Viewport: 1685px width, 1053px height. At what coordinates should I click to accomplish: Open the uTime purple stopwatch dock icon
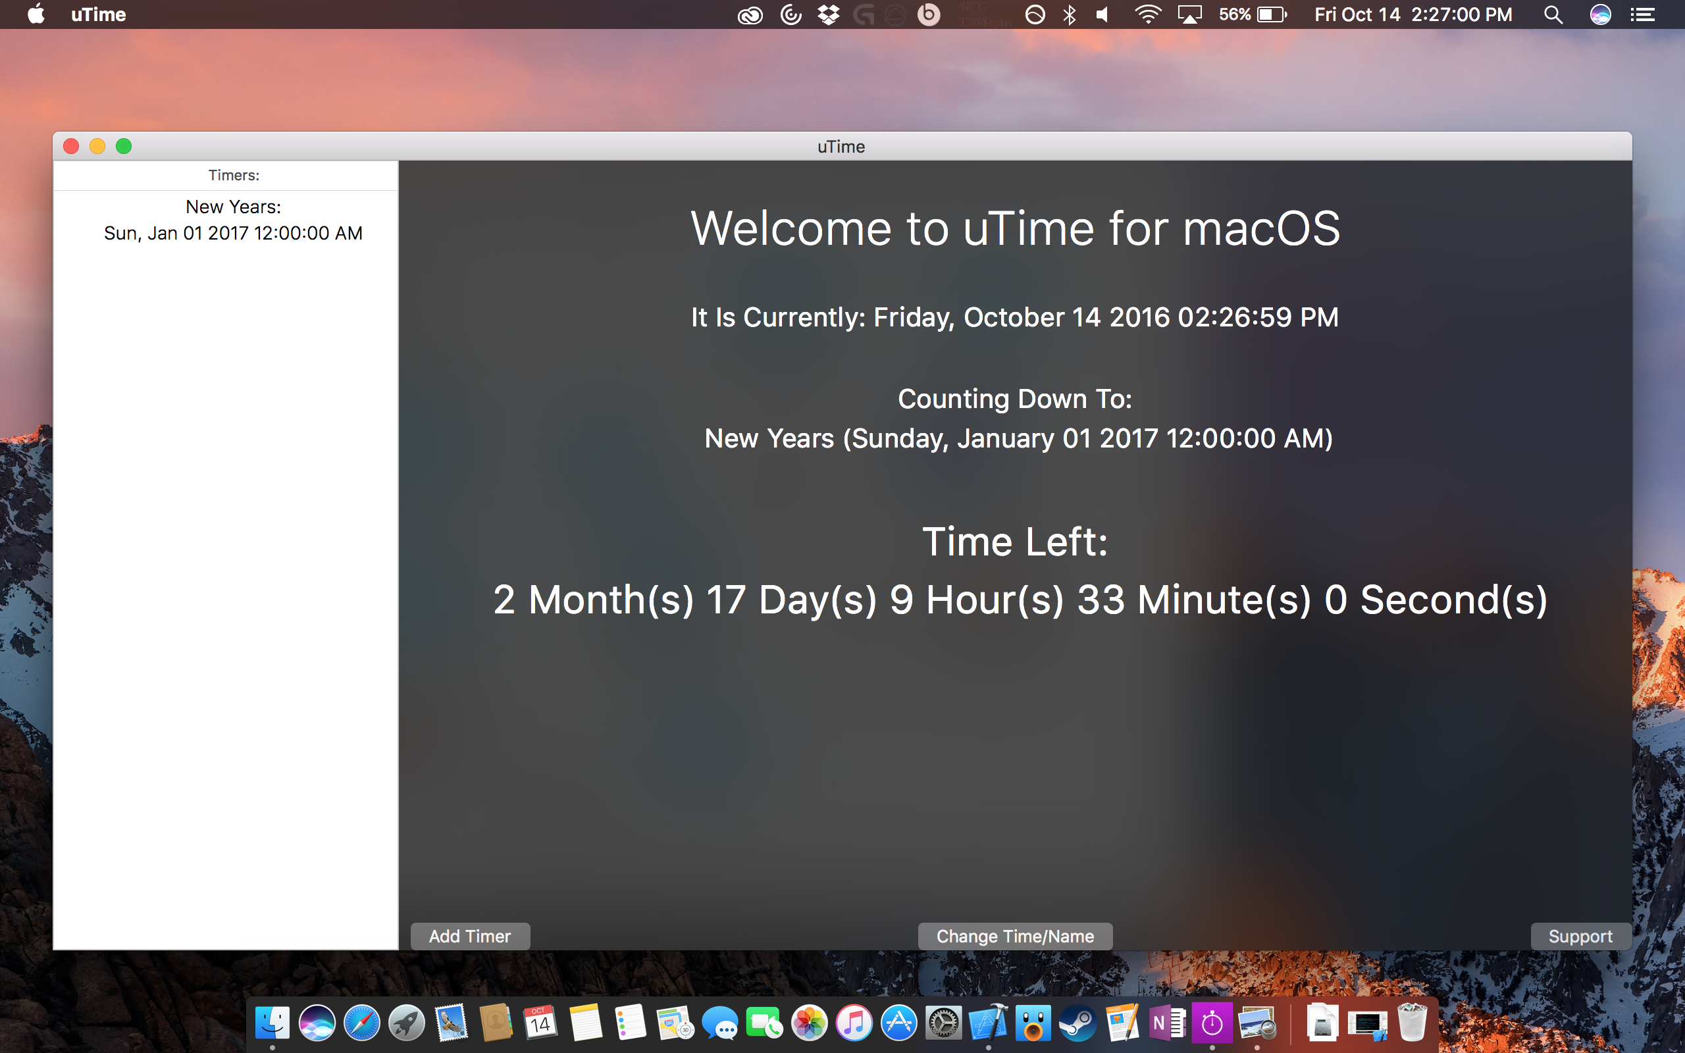point(1212,1023)
